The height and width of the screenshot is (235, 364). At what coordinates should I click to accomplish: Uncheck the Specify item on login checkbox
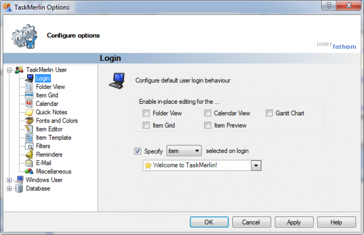pos(137,151)
